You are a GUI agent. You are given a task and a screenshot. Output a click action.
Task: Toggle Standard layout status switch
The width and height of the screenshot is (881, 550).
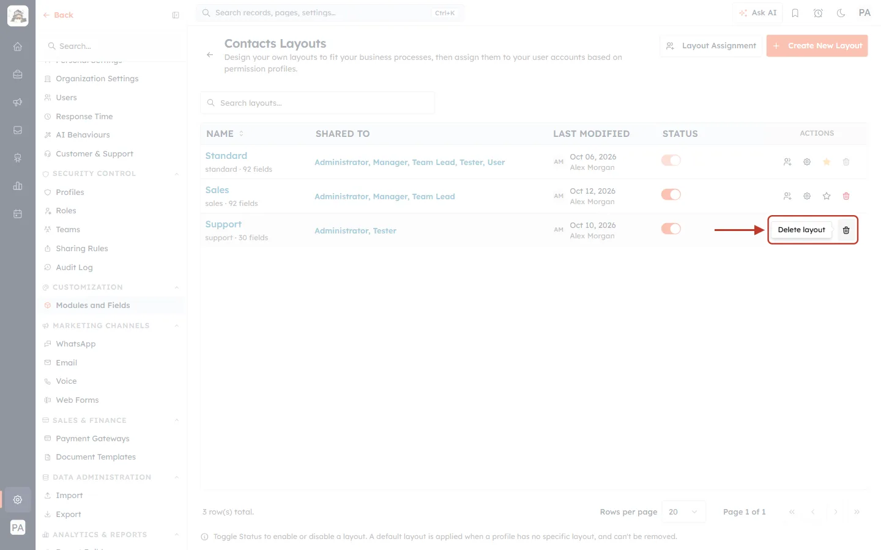(671, 160)
